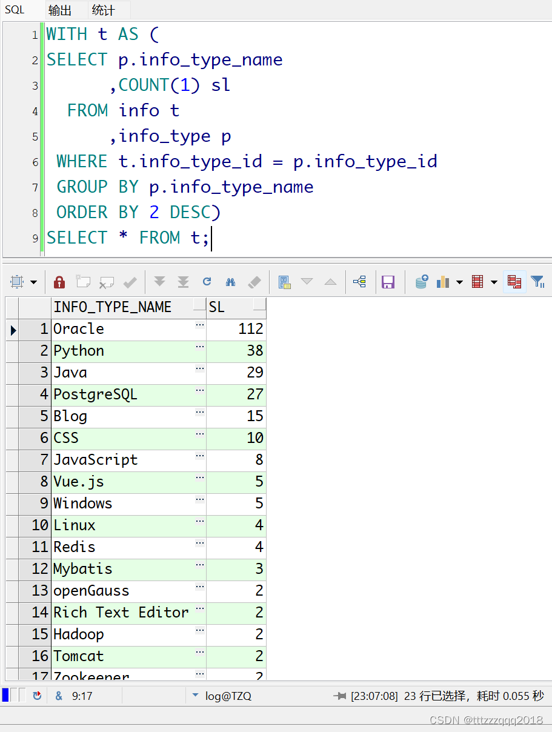This screenshot has width=552, height=732.
Task: Click INFO_TYPE_NAME column header
Action: (x=128, y=307)
